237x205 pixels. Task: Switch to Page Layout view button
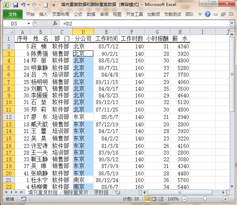pos(154,199)
